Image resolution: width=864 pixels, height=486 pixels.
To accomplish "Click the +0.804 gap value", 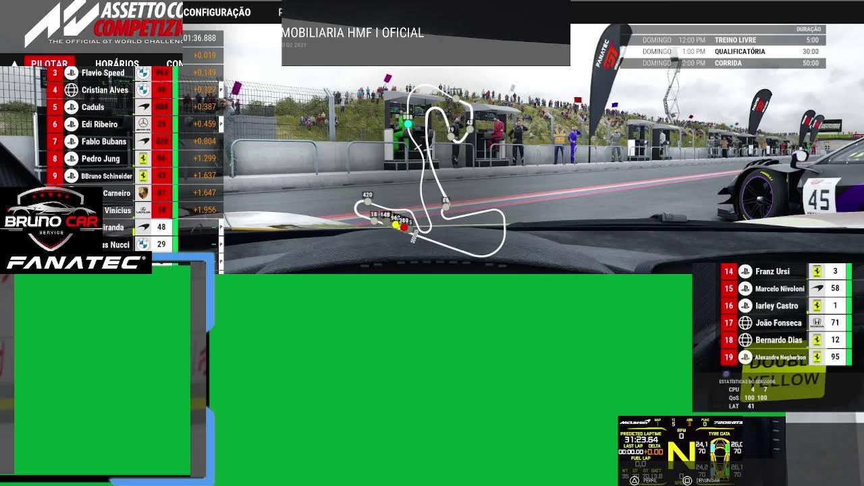I will click(205, 142).
